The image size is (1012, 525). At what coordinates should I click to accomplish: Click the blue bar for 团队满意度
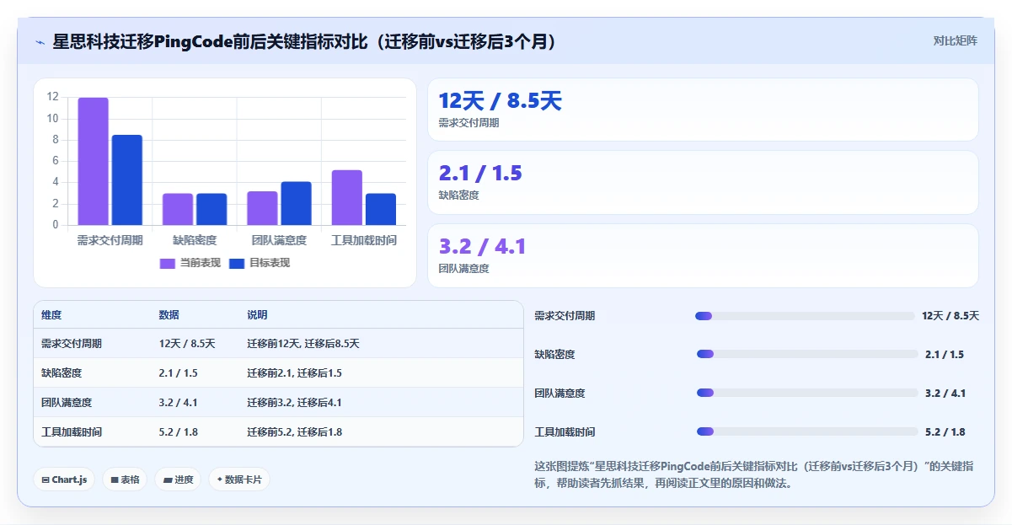coord(296,203)
